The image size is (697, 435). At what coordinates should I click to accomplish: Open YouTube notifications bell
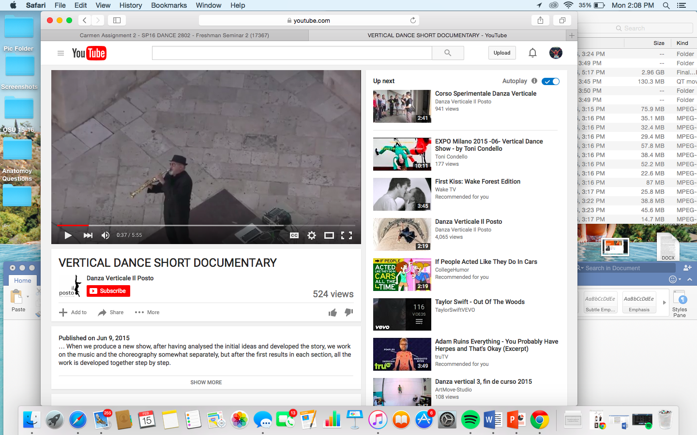click(532, 53)
